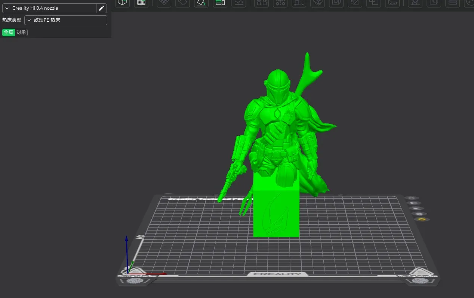
Task: Click the X icon on the plate's edge
Action: (x=412, y=198)
